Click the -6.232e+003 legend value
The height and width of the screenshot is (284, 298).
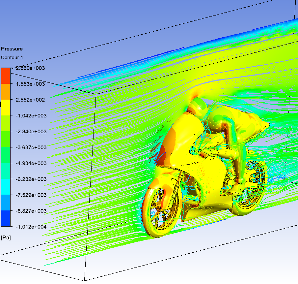[x=31, y=179]
